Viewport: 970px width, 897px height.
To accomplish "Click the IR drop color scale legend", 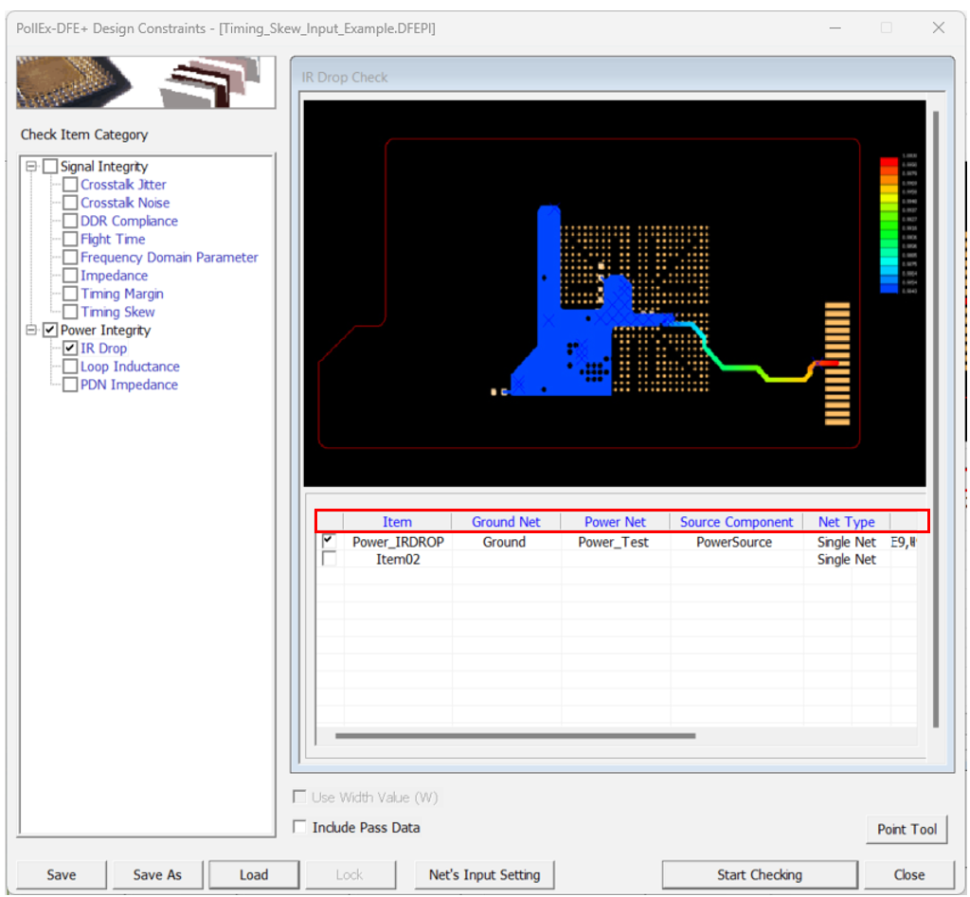I will 889,224.
